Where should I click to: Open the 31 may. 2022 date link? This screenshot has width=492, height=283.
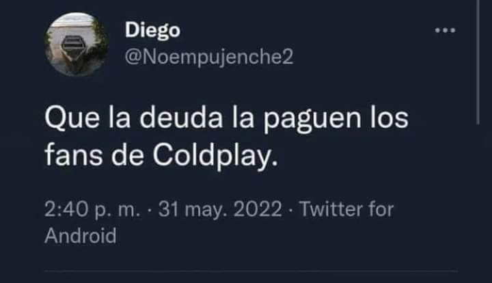point(220,210)
